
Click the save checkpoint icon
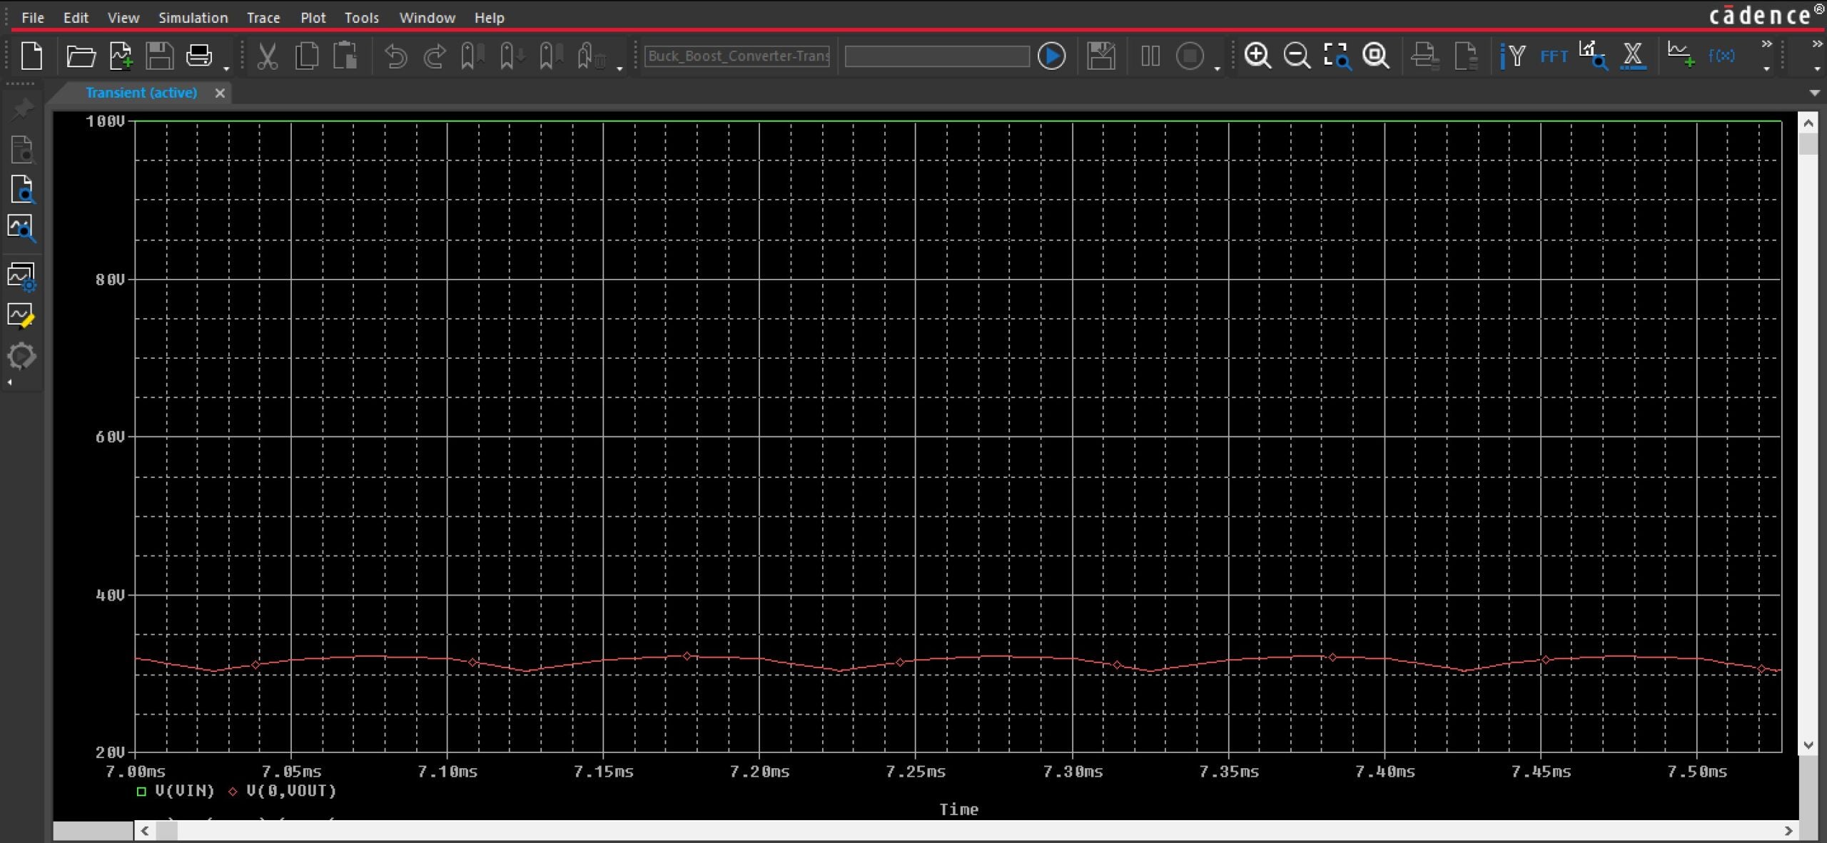pyautogui.click(x=1100, y=56)
